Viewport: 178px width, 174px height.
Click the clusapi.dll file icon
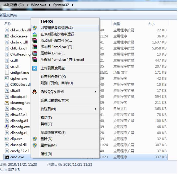click(7, 145)
